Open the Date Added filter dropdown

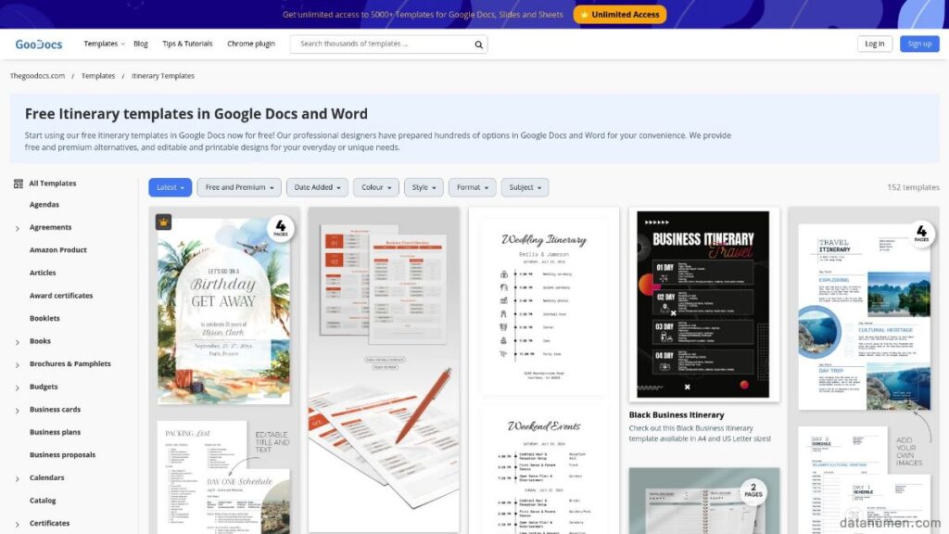point(317,187)
